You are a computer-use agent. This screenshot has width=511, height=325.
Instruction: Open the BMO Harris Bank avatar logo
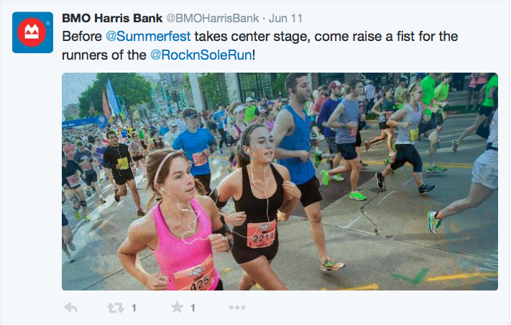32,32
